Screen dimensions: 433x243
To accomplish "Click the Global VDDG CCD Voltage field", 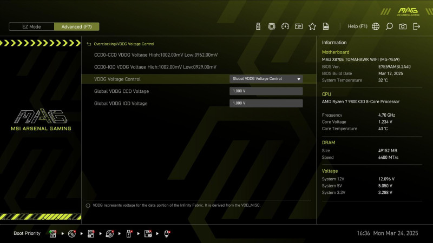I will [266, 91].
